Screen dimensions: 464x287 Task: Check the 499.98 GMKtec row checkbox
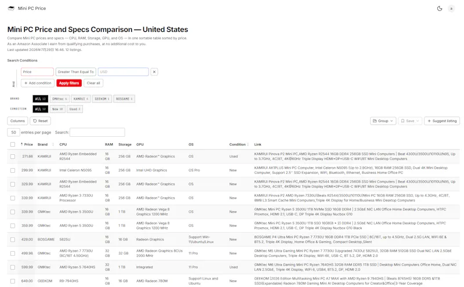[x=13, y=253]
